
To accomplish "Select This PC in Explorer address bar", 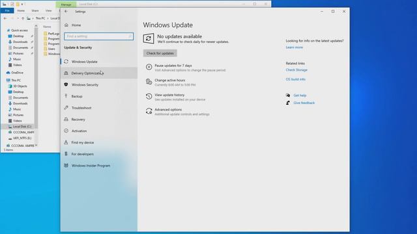I will [40, 18].
